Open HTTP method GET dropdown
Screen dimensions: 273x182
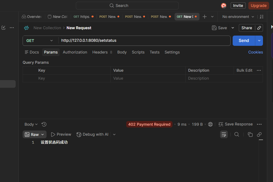click(40, 41)
